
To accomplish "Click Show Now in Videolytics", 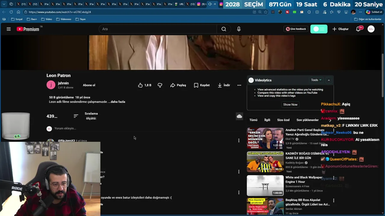I will coord(290,104).
